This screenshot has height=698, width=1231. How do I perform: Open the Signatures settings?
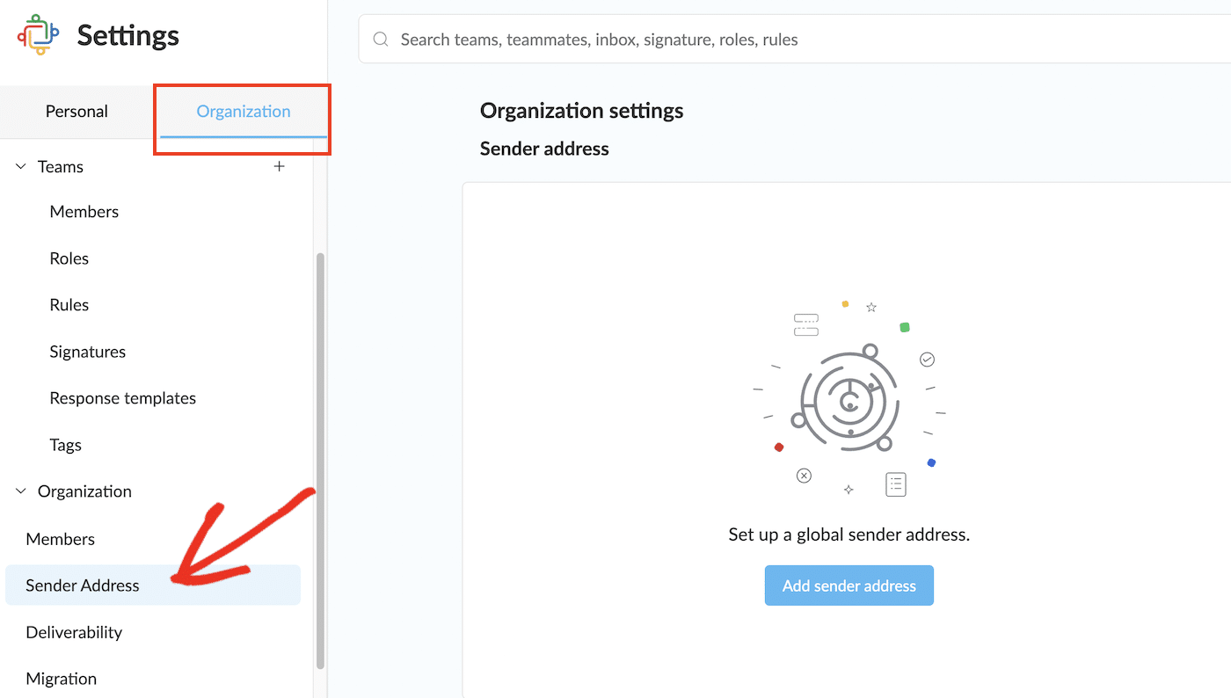pyautogui.click(x=87, y=351)
